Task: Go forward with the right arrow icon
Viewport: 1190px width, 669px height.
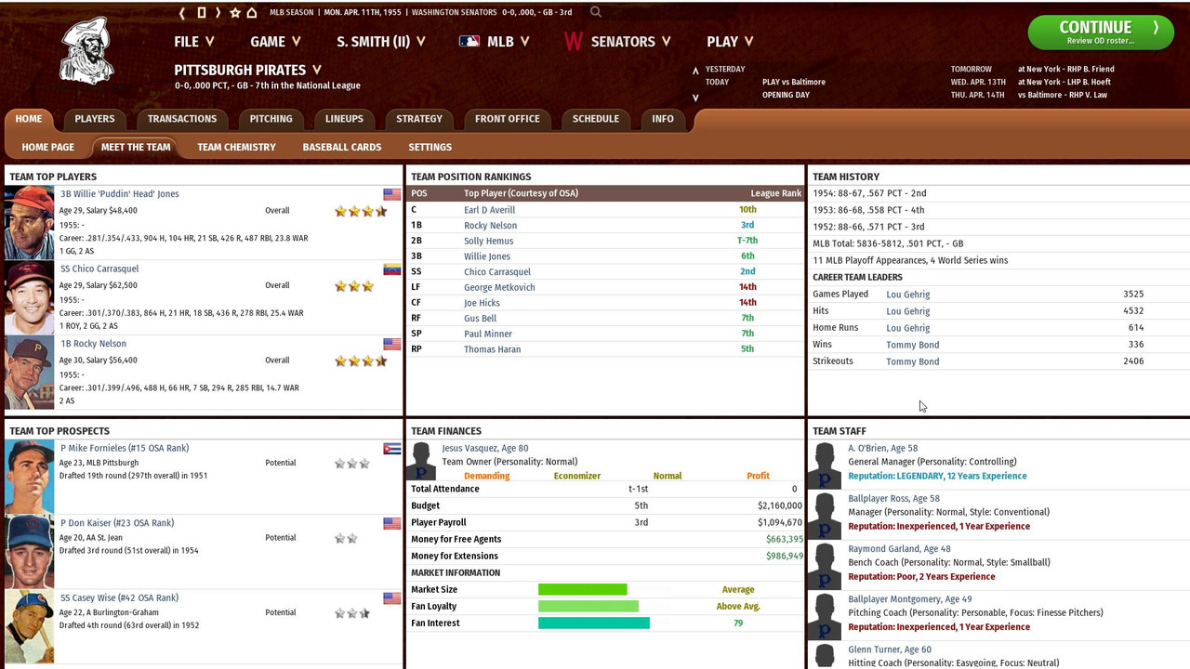Action: point(218,13)
